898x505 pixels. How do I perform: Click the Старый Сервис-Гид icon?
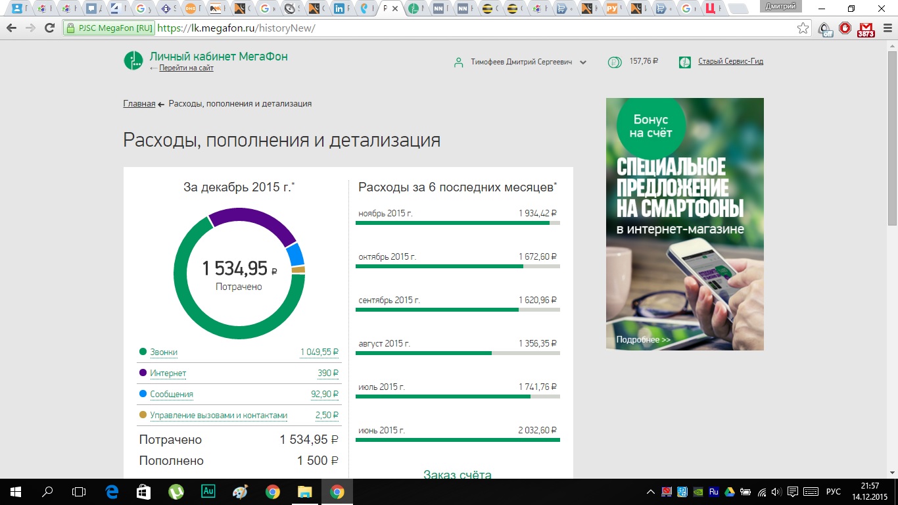click(x=685, y=62)
